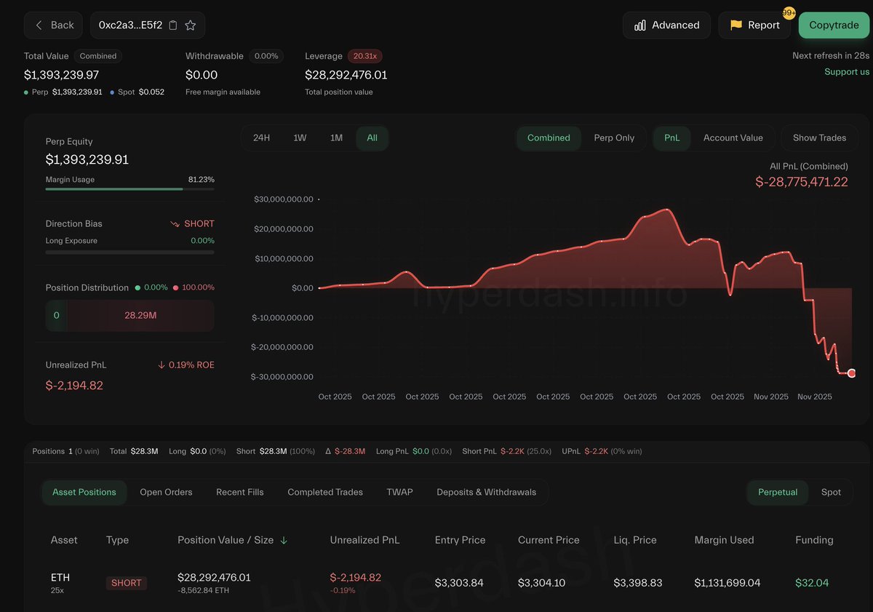This screenshot has height=612, width=873.
Task: Toggle positions view to Spot
Action: [831, 493]
